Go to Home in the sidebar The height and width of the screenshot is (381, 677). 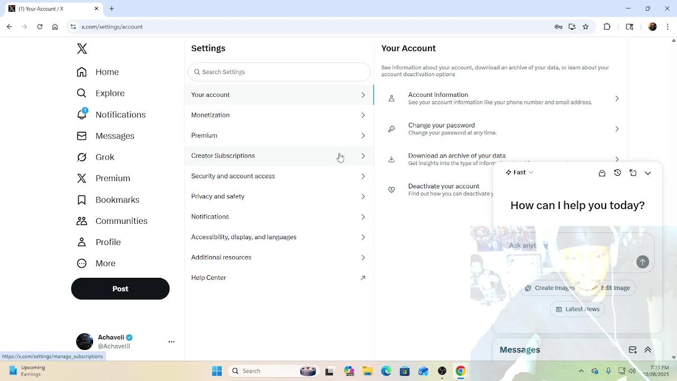(x=98, y=72)
